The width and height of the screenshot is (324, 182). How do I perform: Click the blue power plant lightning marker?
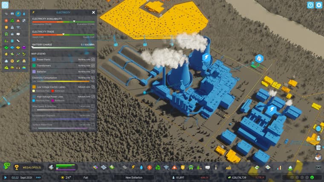pos(206,57)
